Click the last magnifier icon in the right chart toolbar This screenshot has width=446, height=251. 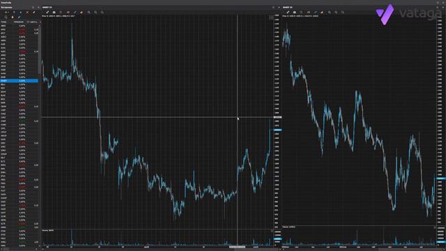342,13
